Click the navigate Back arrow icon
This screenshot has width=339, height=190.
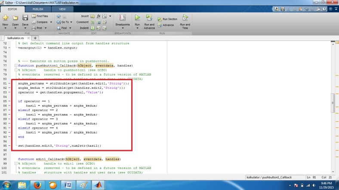pyautogui.click(x=59, y=16)
